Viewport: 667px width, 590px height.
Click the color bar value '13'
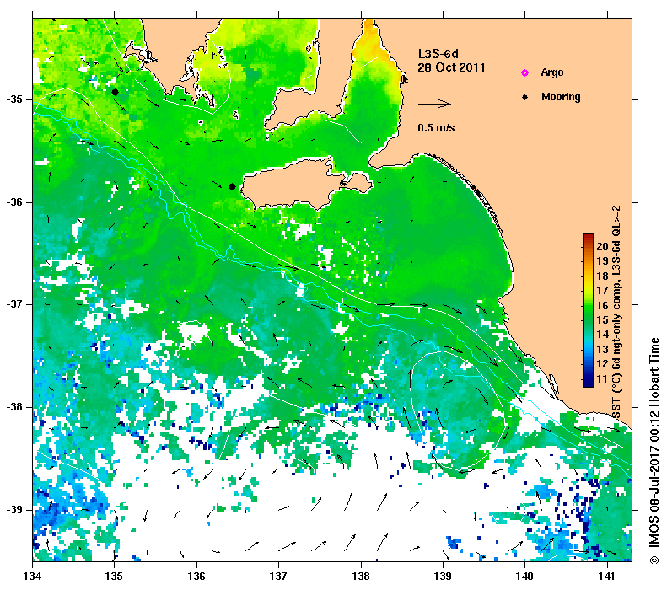coord(602,350)
